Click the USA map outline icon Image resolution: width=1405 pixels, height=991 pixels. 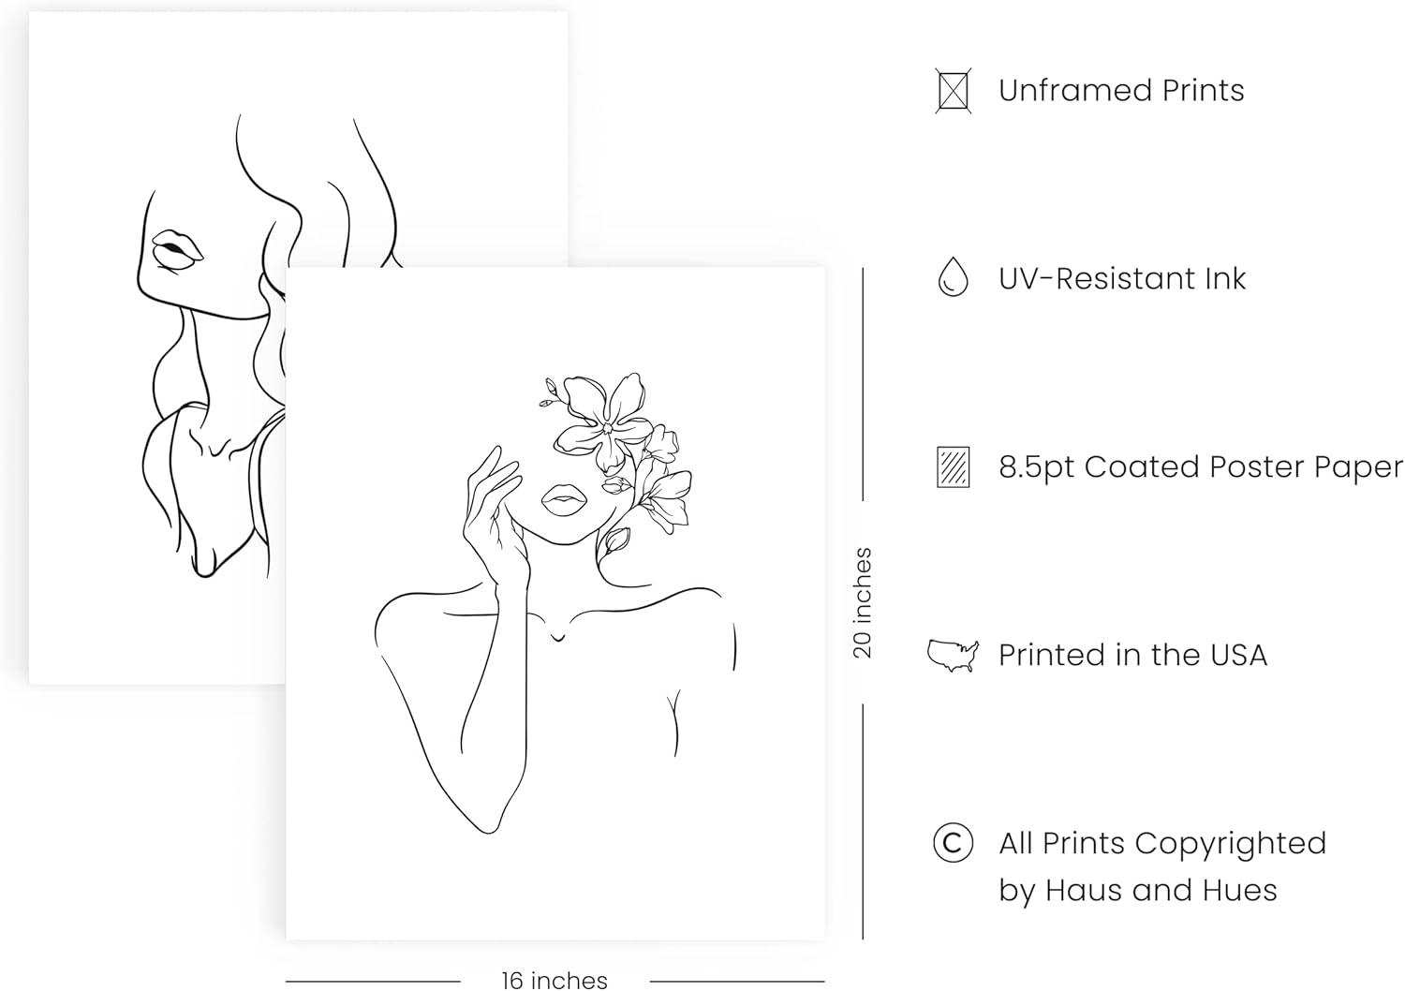pos(953,655)
